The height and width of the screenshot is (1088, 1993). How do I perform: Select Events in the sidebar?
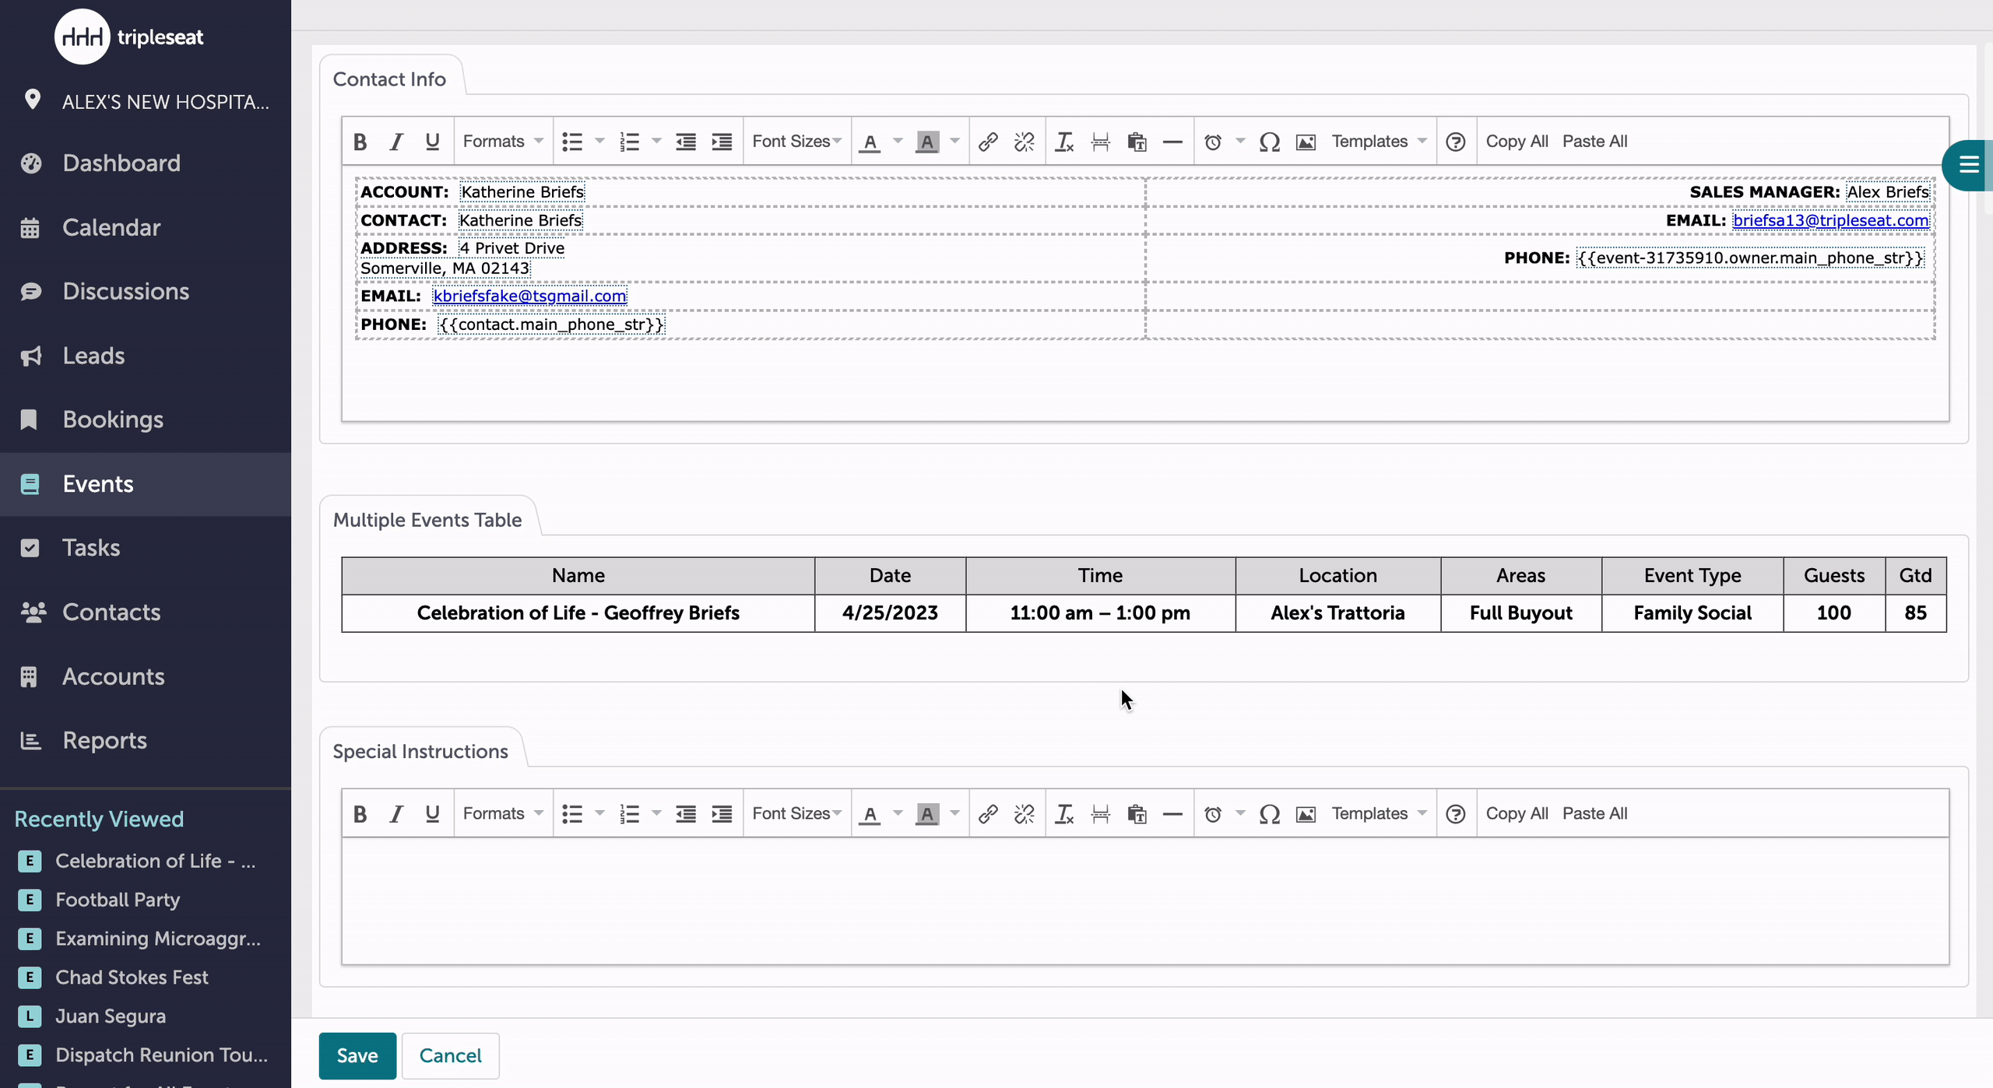pos(146,484)
